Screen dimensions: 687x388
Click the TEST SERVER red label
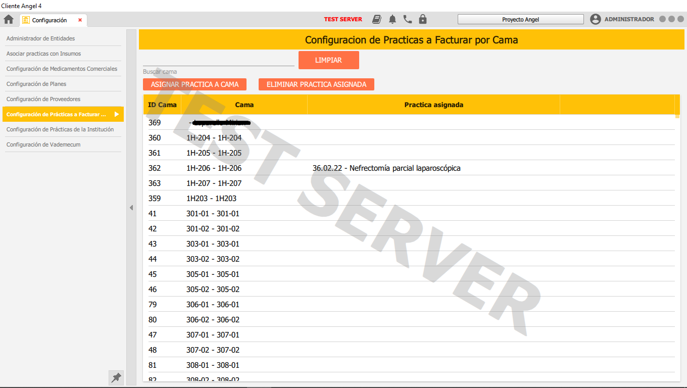[343, 19]
